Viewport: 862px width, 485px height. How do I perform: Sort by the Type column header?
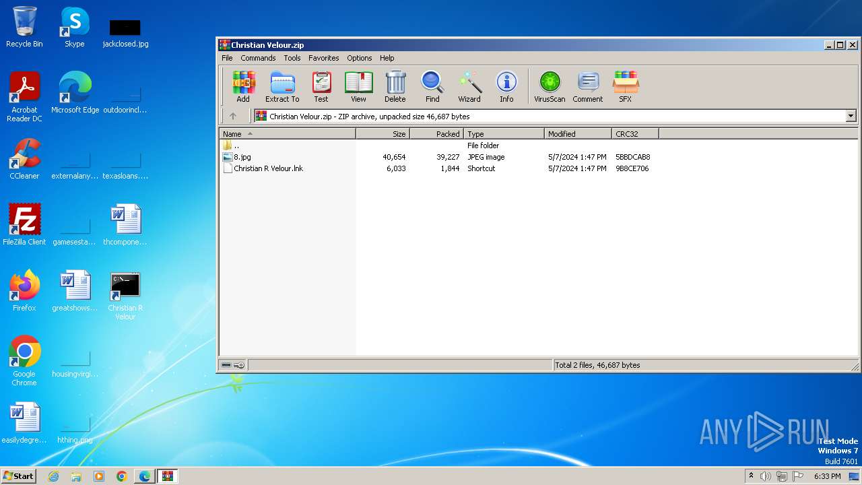click(x=504, y=134)
